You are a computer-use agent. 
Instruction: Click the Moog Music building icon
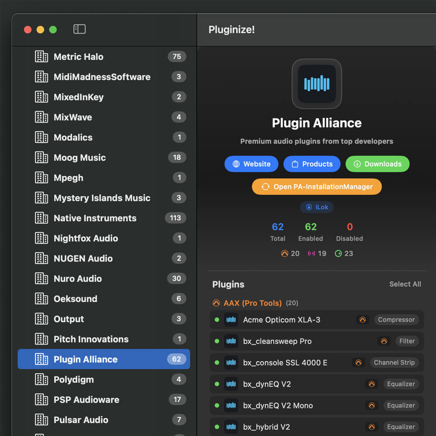click(x=41, y=157)
